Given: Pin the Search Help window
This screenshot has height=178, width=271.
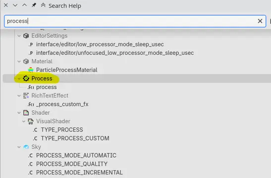Looking at the screenshot, I should point(34,5).
